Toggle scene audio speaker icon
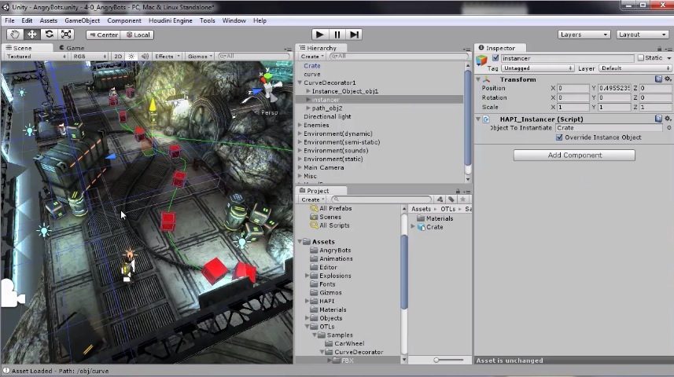The height and width of the screenshot is (377, 674). (x=144, y=57)
